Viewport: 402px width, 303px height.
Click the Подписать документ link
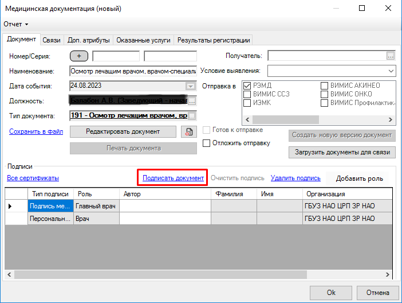(x=174, y=178)
